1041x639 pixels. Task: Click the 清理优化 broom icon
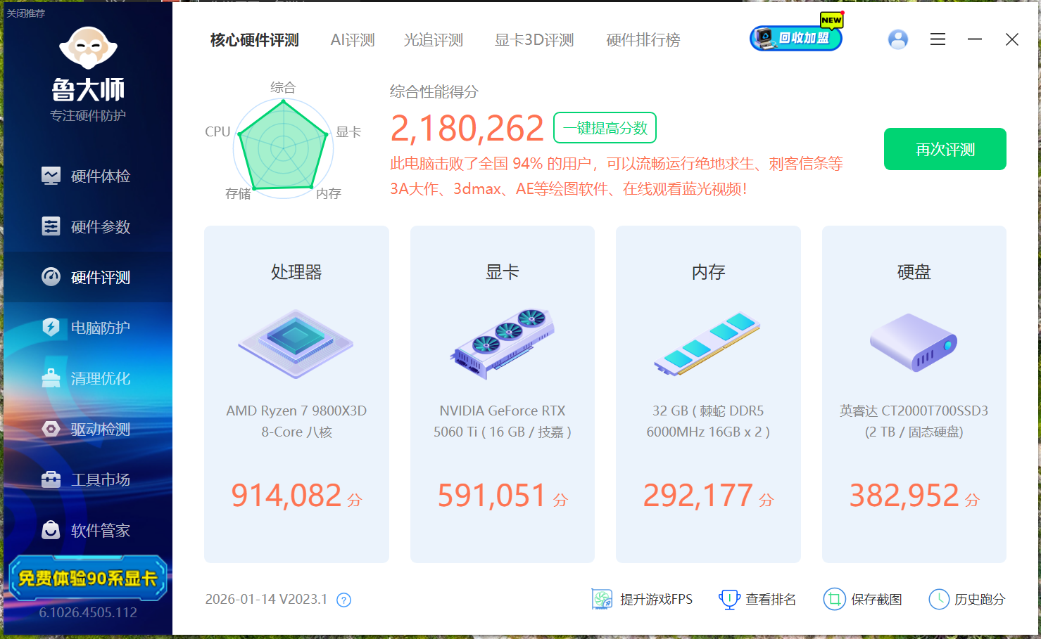[51, 378]
